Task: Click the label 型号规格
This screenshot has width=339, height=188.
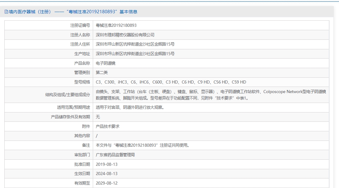Action: coord(82,82)
